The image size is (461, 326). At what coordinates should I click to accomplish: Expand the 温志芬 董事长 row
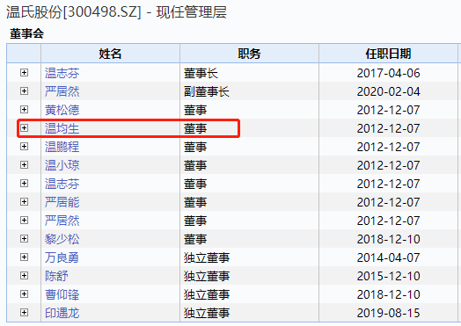(x=24, y=73)
